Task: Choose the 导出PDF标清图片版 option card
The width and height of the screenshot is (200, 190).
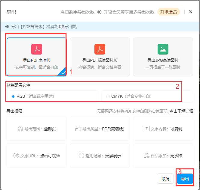Action: click(100, 57)
